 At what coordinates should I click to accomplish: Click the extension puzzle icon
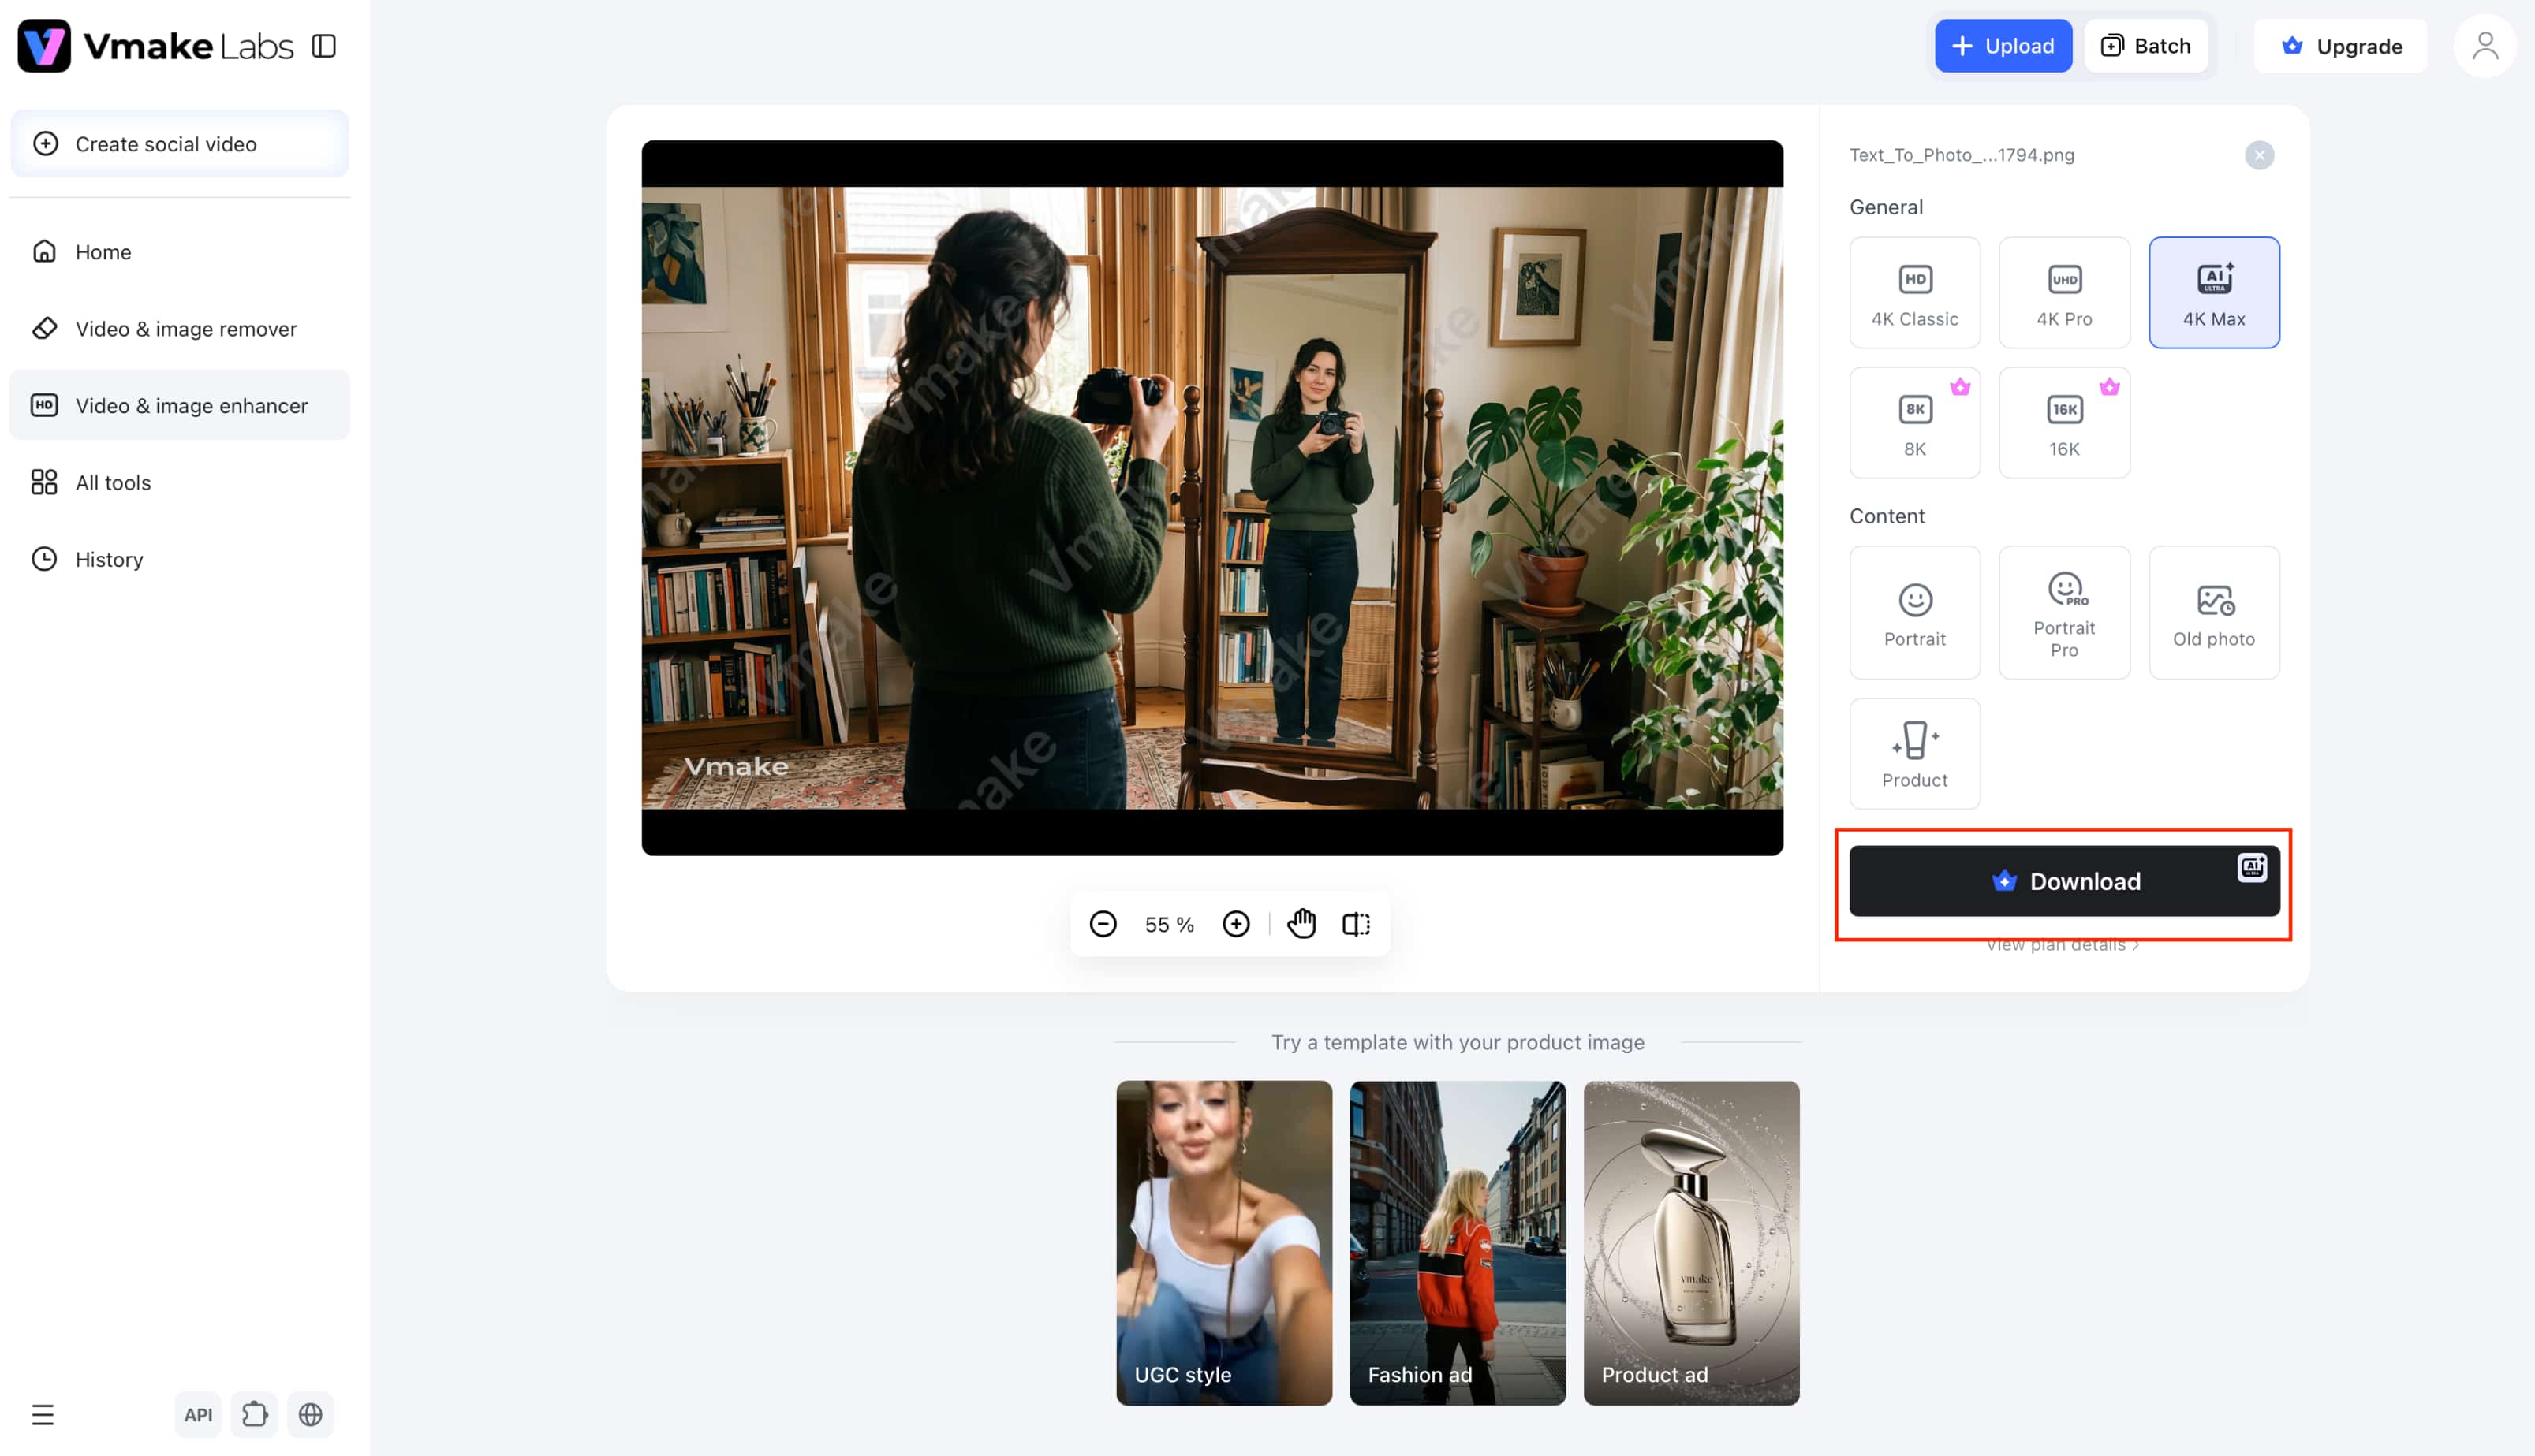(254, 1415)
